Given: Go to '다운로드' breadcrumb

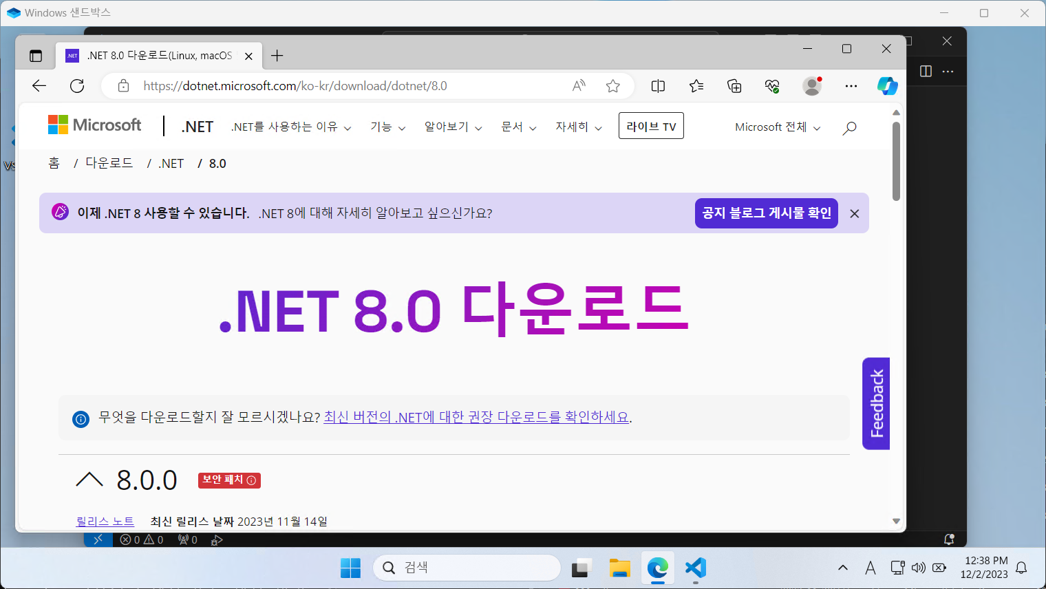Looking at the screenshot, I should coord(109,163).
